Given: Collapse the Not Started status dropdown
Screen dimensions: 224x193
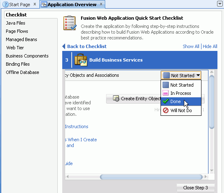Looking at the screenshot, I should 181,75.
